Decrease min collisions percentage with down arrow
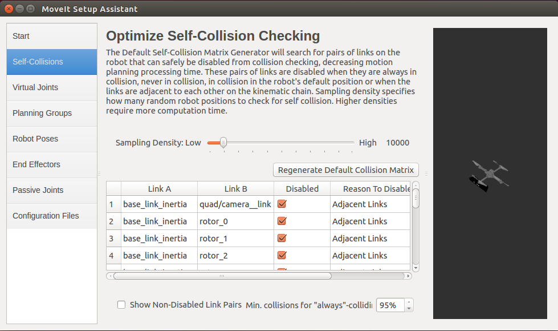The image size is (558, 331). pos(409,309)
